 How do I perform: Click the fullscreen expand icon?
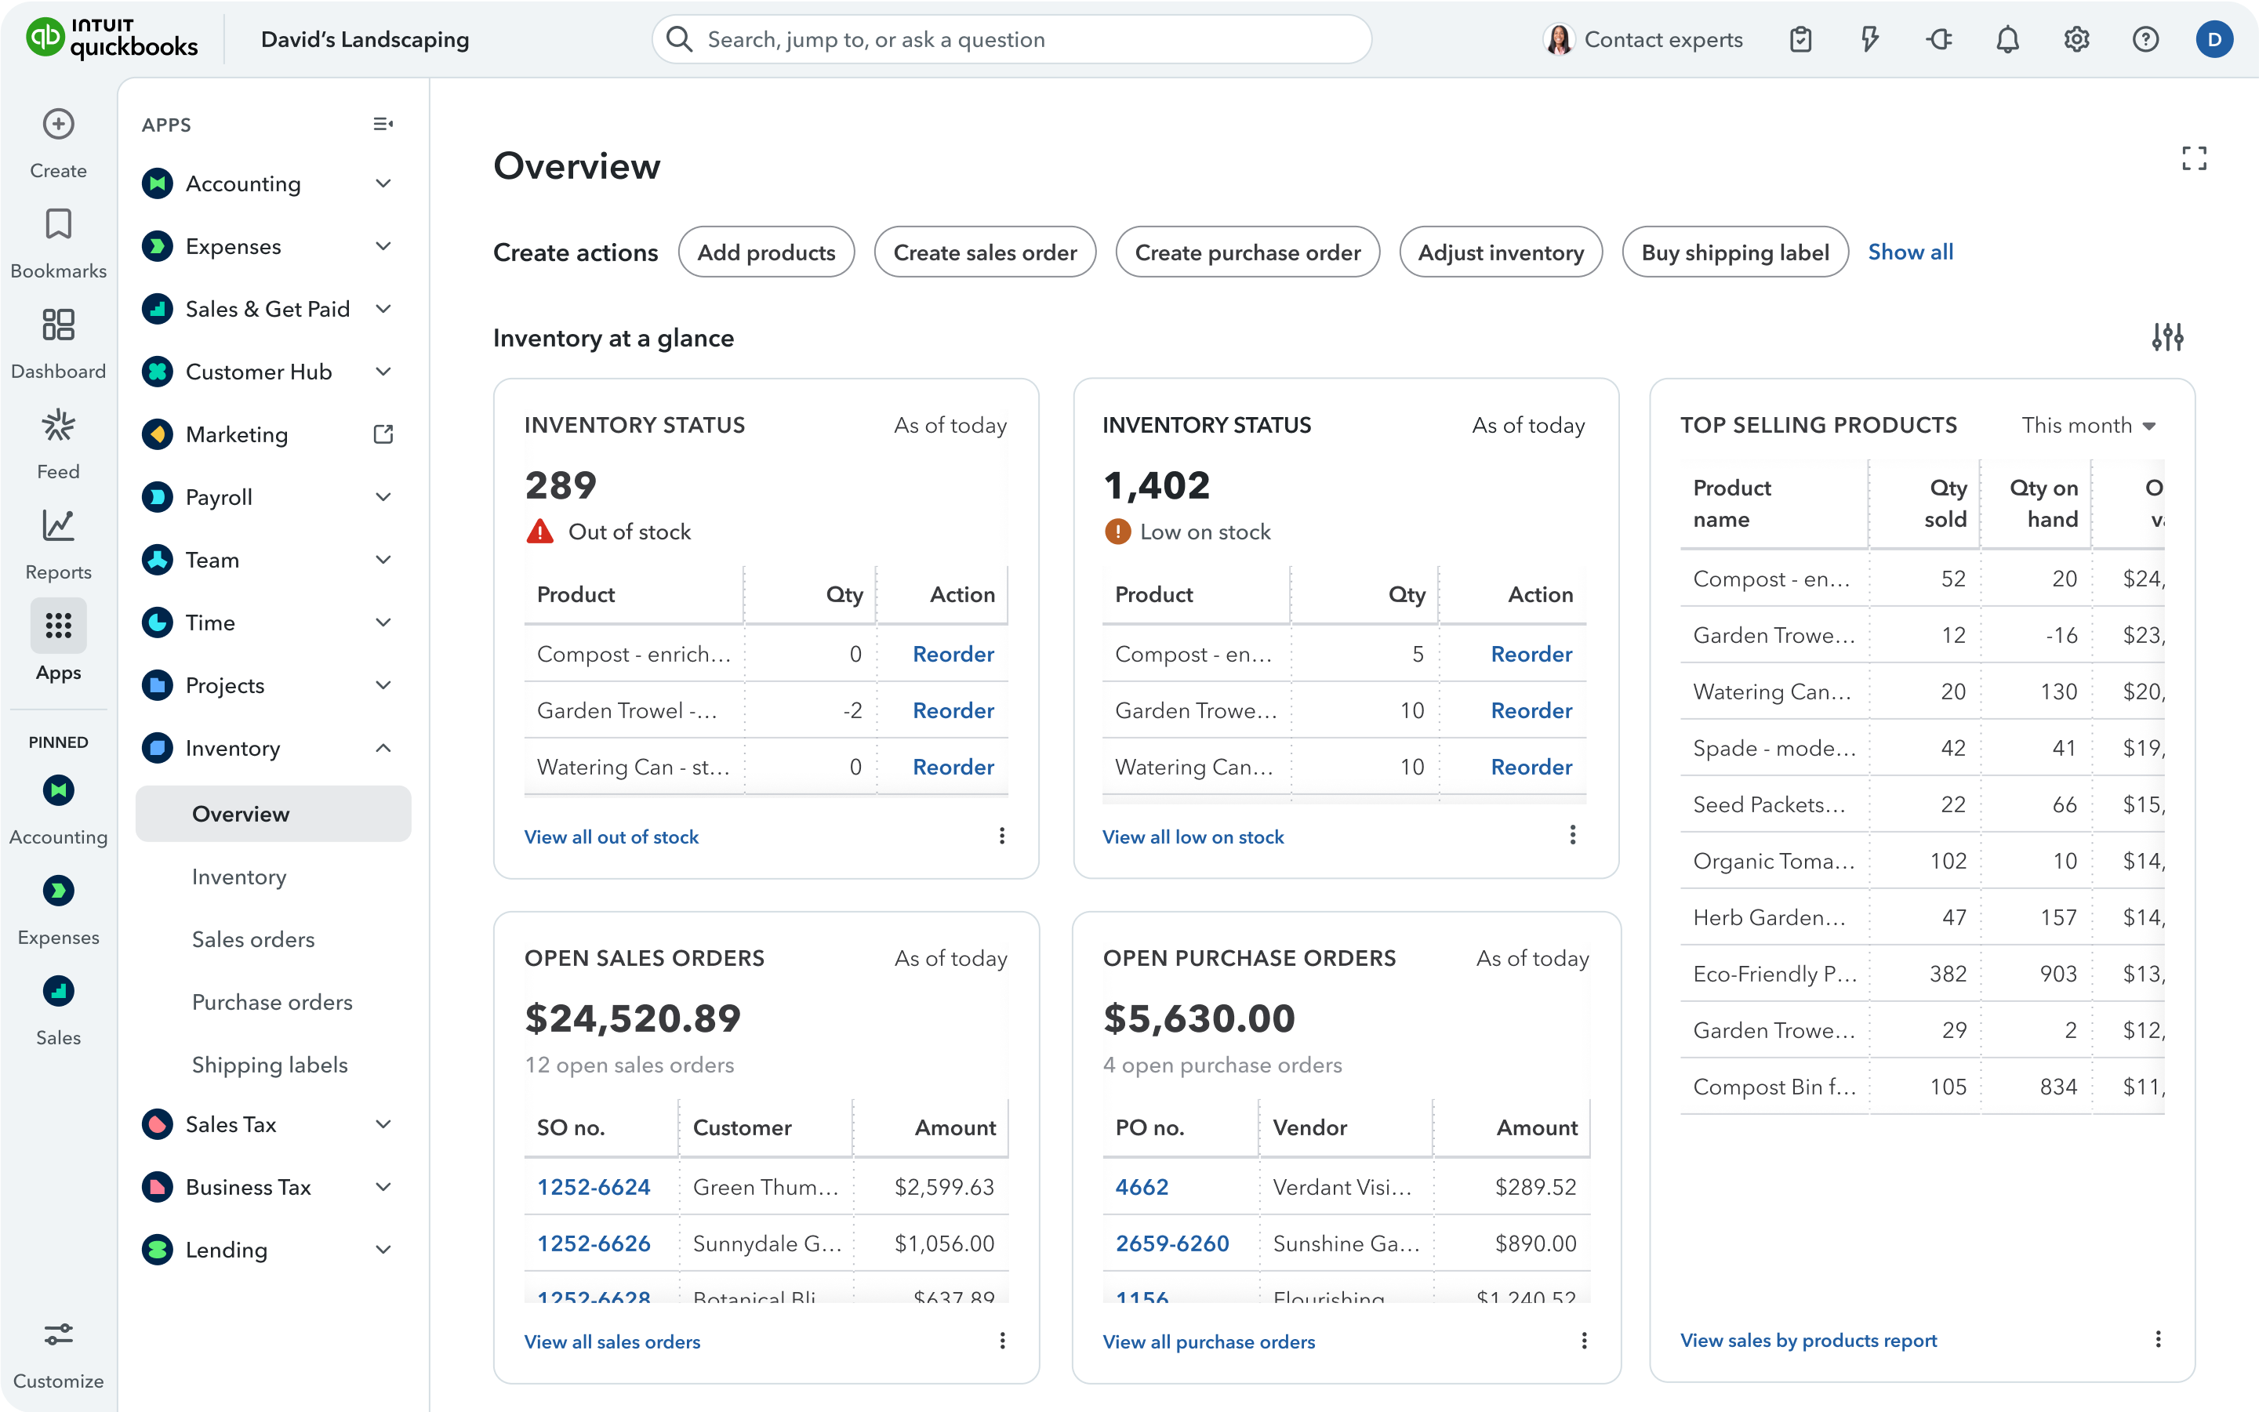(x=2194, y=158)
